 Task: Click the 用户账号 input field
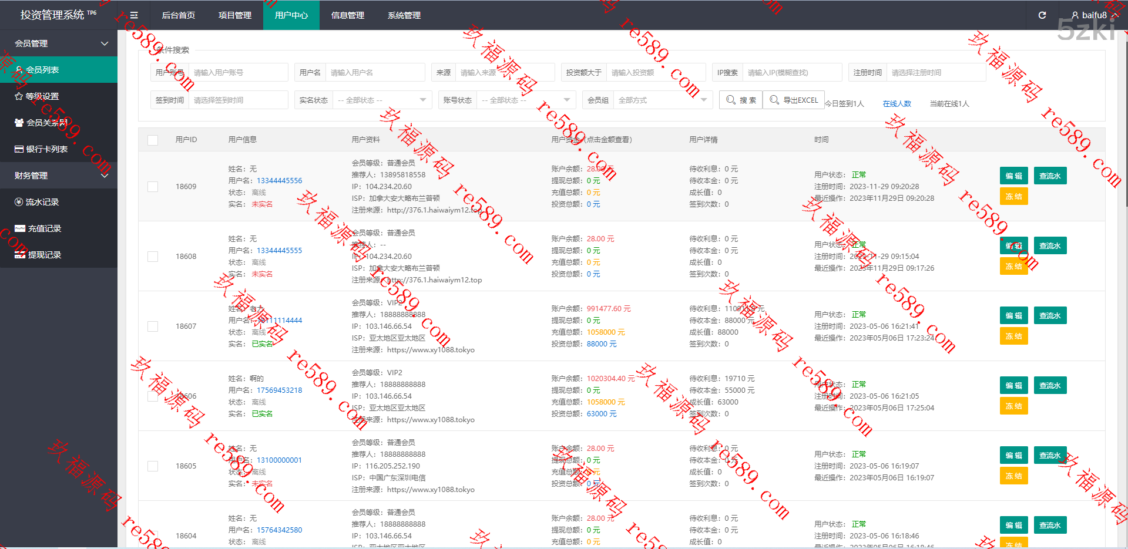click(x=238, y=73)
